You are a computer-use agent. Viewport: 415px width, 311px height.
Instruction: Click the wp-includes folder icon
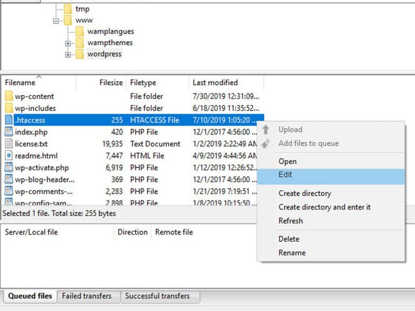(9, 108)
